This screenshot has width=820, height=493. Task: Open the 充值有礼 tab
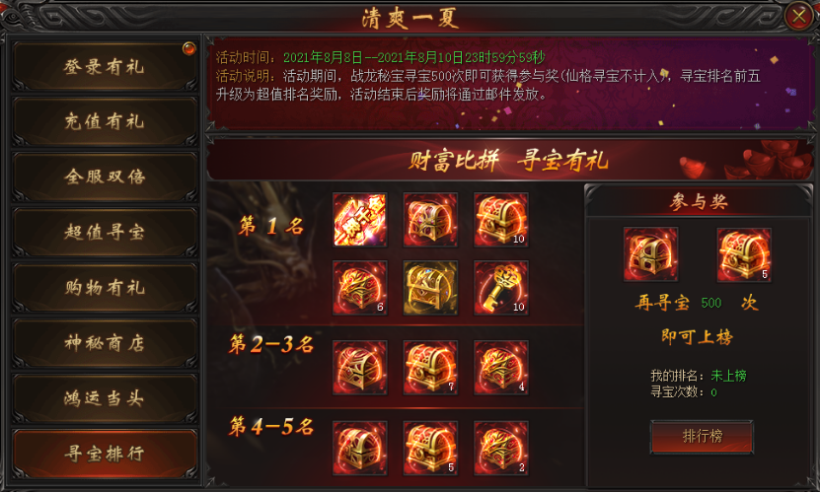point(105,122)
